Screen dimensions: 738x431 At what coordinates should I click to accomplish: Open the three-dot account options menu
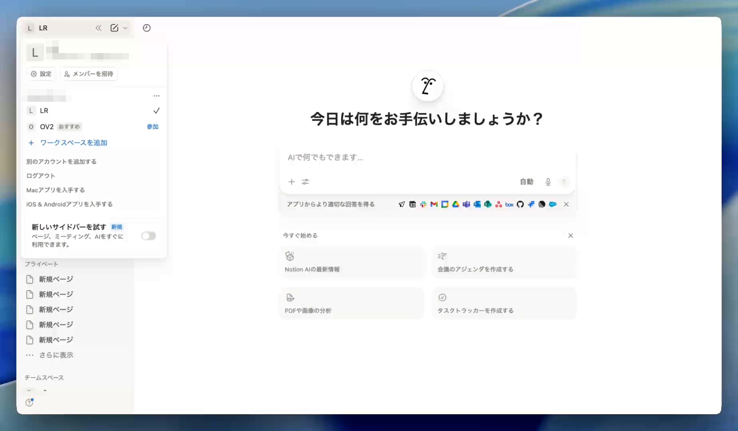coord(157,96)
